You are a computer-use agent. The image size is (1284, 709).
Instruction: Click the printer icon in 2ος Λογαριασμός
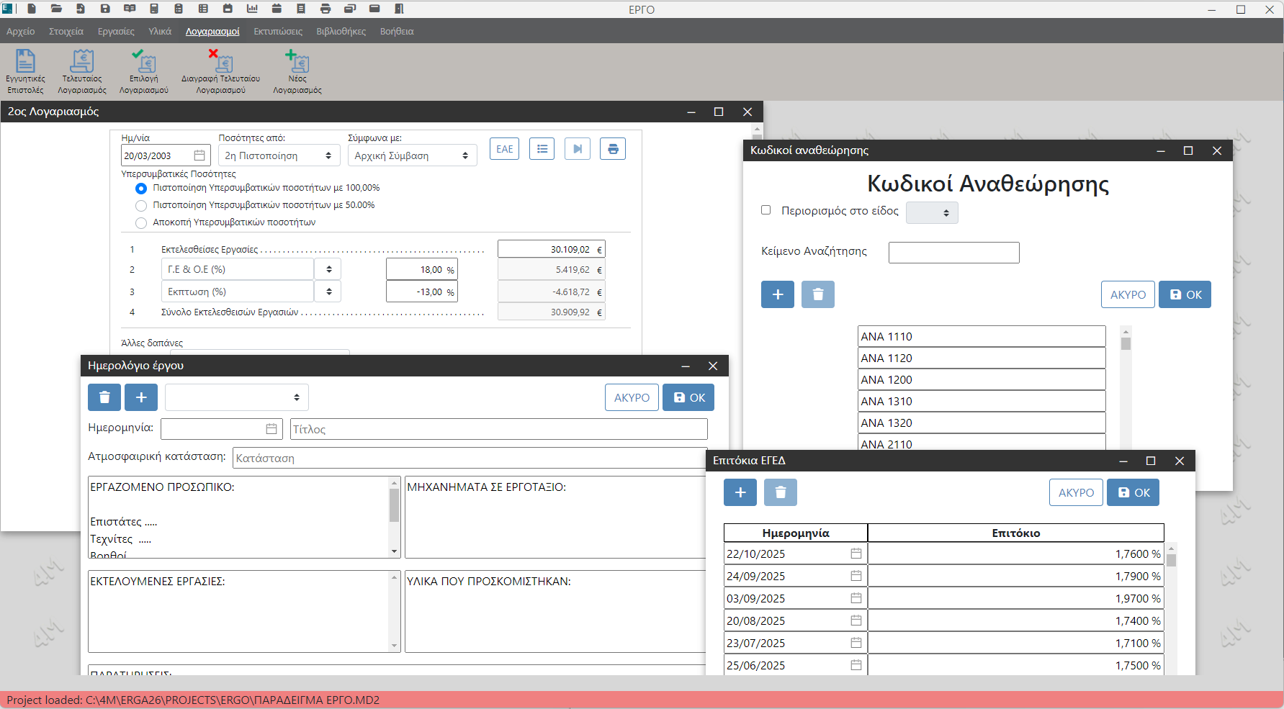[612, 149]
